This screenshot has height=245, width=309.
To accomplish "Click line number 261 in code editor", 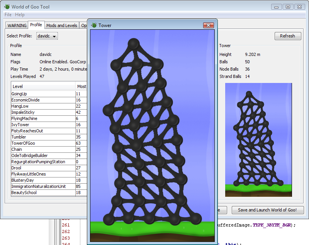I will coord(66,225).
